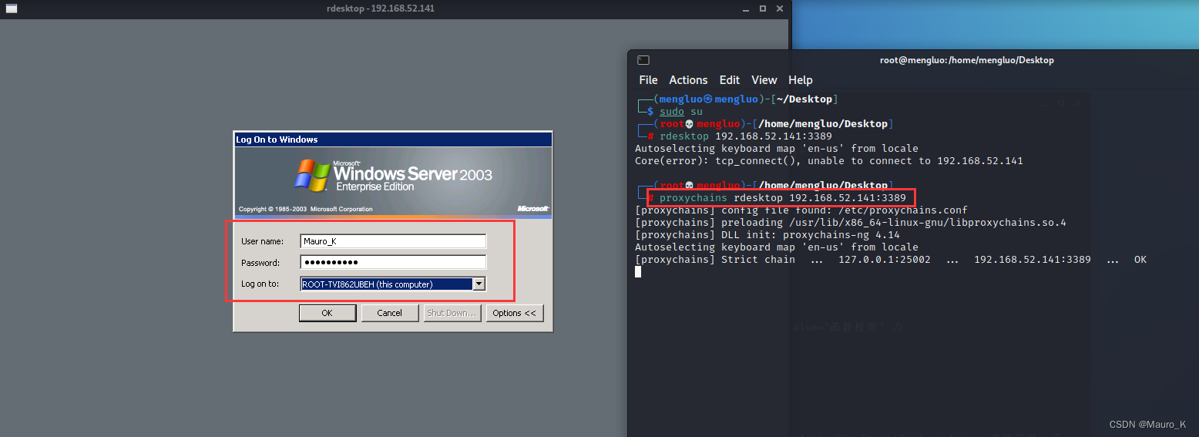Click the 'DLL init: proxychains-ng 4.14' line

click(767, 235)
